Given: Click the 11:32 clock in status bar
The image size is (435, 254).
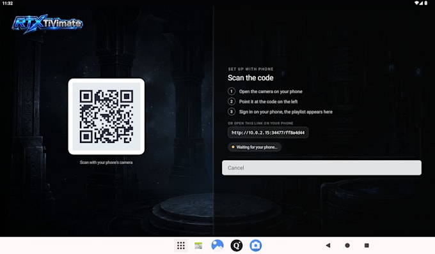Looking at the screenshot, I should point(8,3).
